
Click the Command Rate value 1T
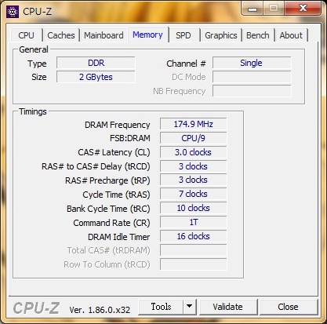194,223
